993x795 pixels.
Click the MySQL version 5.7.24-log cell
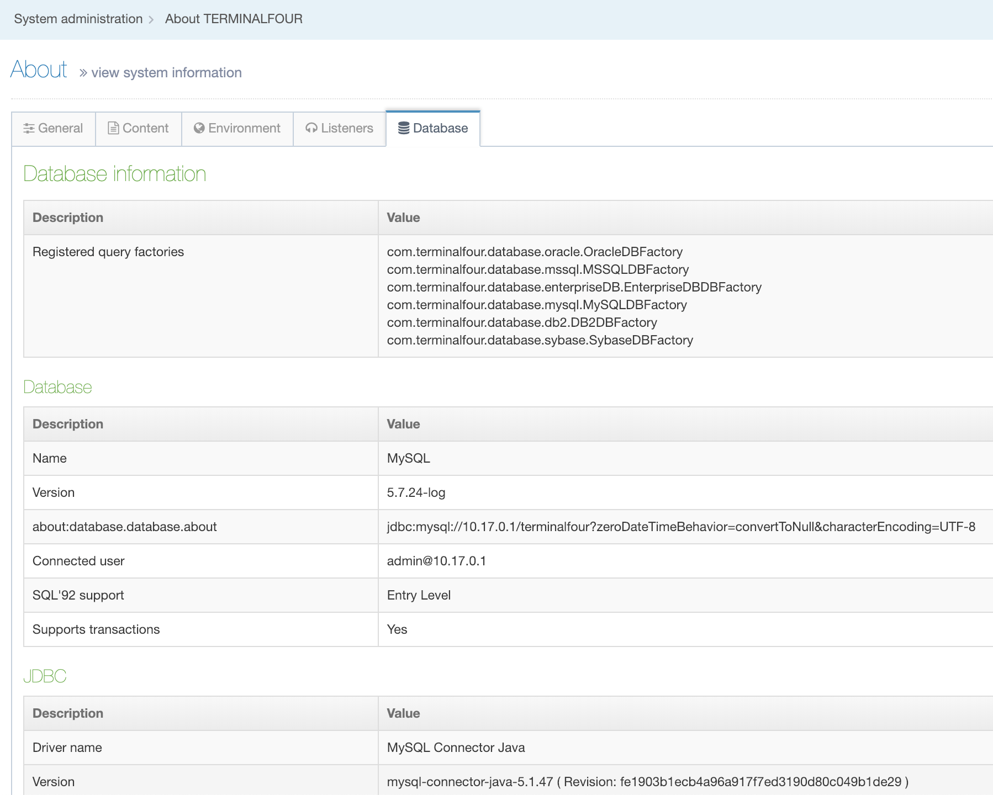point(416,492)
